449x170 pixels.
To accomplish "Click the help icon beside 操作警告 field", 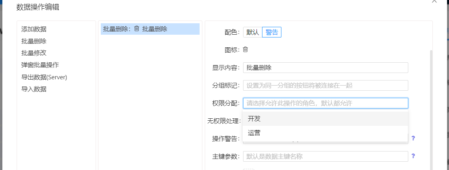I will (x=413, y=138).
